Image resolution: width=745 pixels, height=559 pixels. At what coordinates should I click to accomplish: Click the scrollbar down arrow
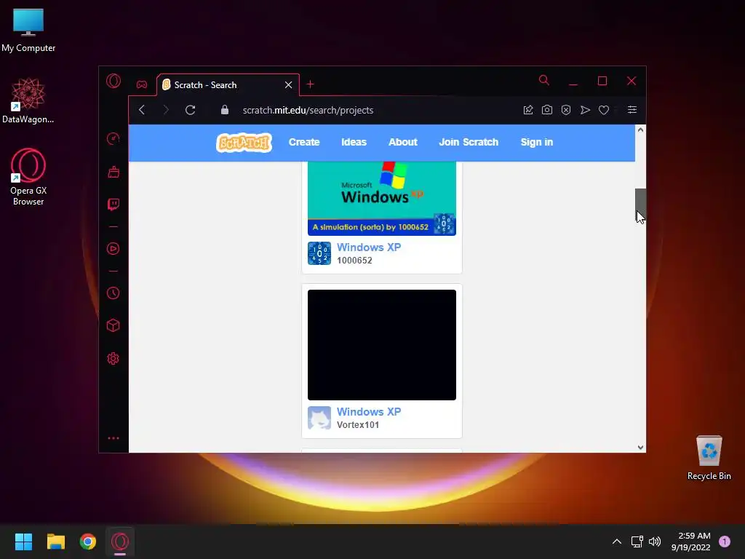tap(640, 448)
